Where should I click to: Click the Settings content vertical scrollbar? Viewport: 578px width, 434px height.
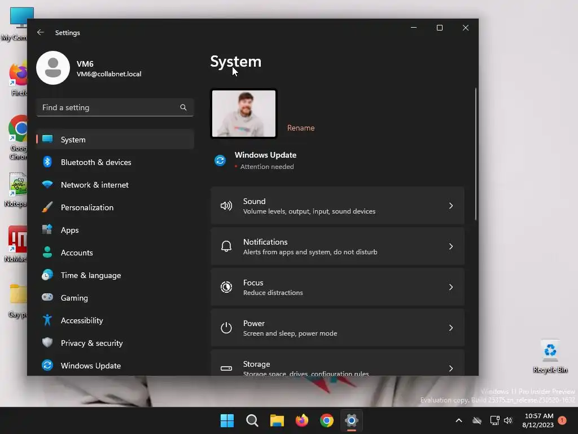click(x=475, y=154)
